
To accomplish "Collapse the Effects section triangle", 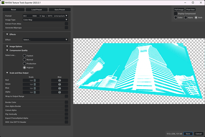I will (x=7, y=34).
